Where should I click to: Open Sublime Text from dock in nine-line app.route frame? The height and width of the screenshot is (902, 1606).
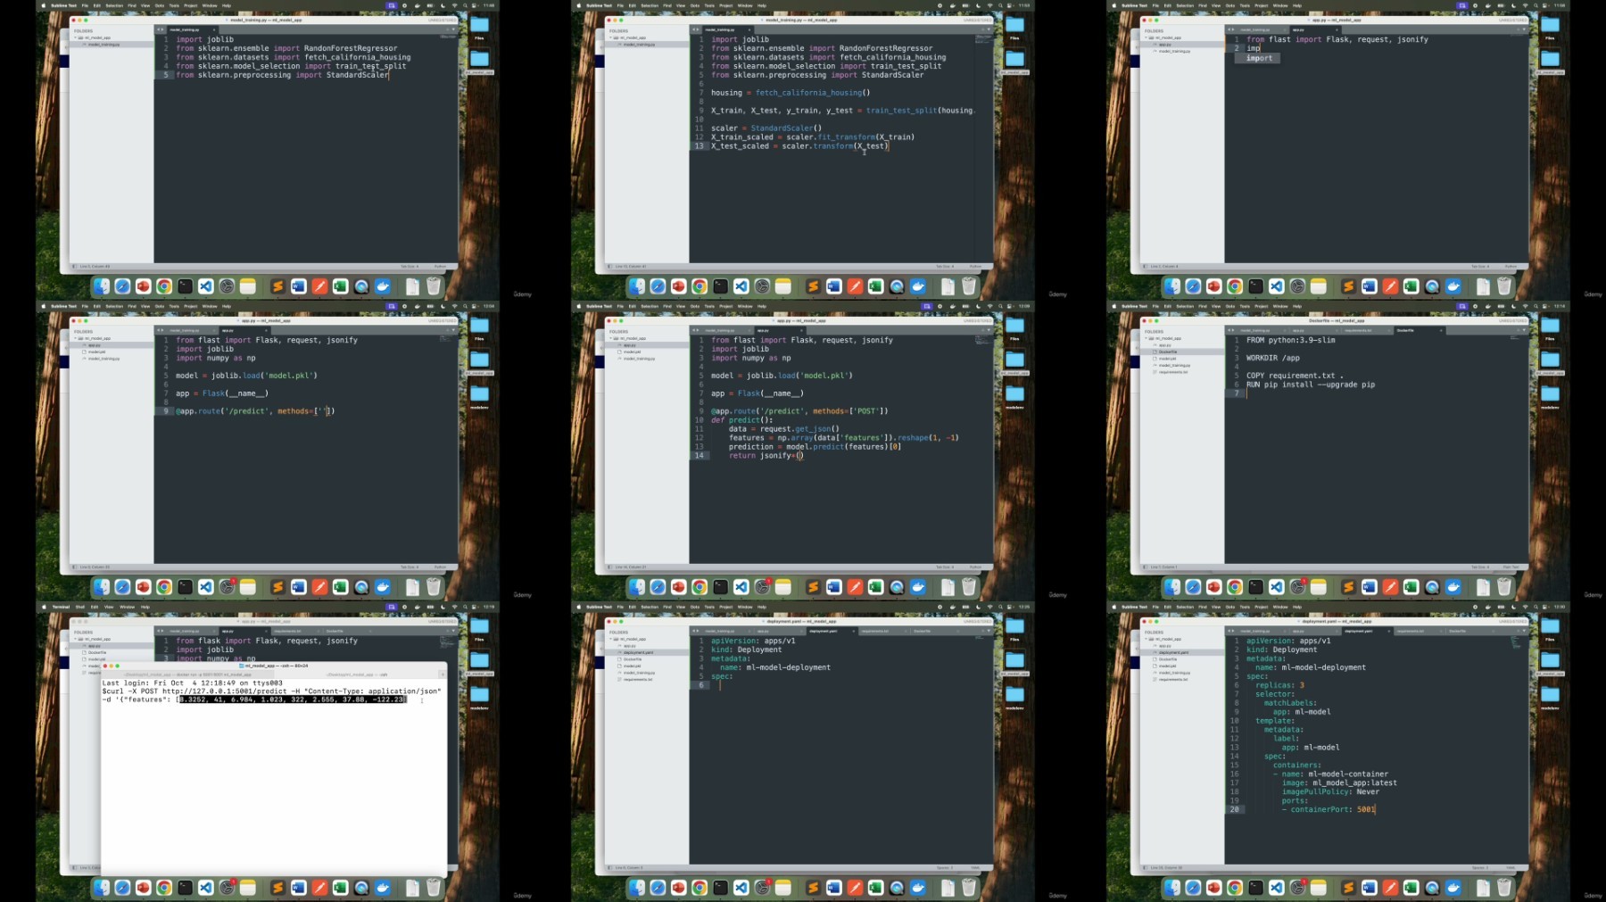277,587
